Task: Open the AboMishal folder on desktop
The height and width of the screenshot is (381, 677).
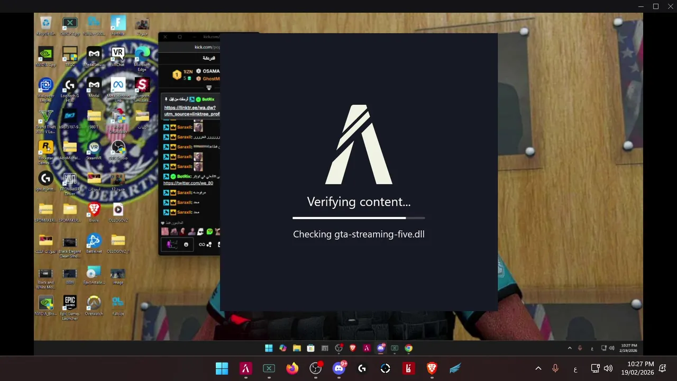Action: (70, 150)
